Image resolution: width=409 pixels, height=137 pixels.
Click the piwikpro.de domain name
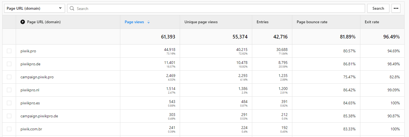point(30,64)
